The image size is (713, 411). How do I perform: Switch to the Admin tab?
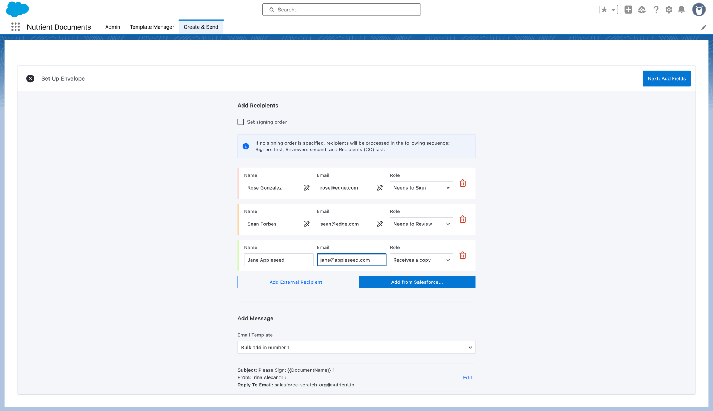tap(113, 27)
